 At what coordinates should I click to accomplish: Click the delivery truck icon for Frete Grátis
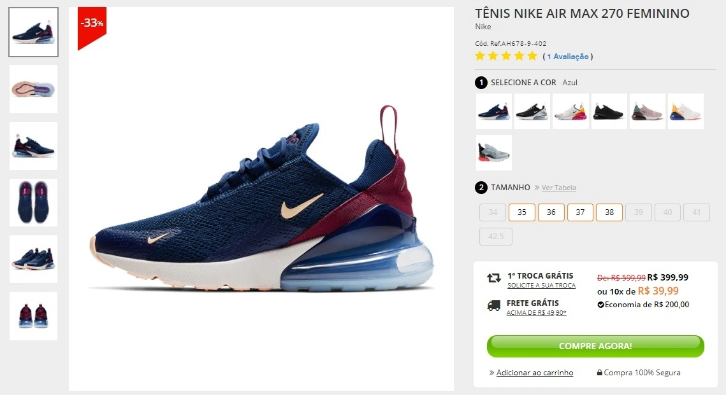coord(493,306)
